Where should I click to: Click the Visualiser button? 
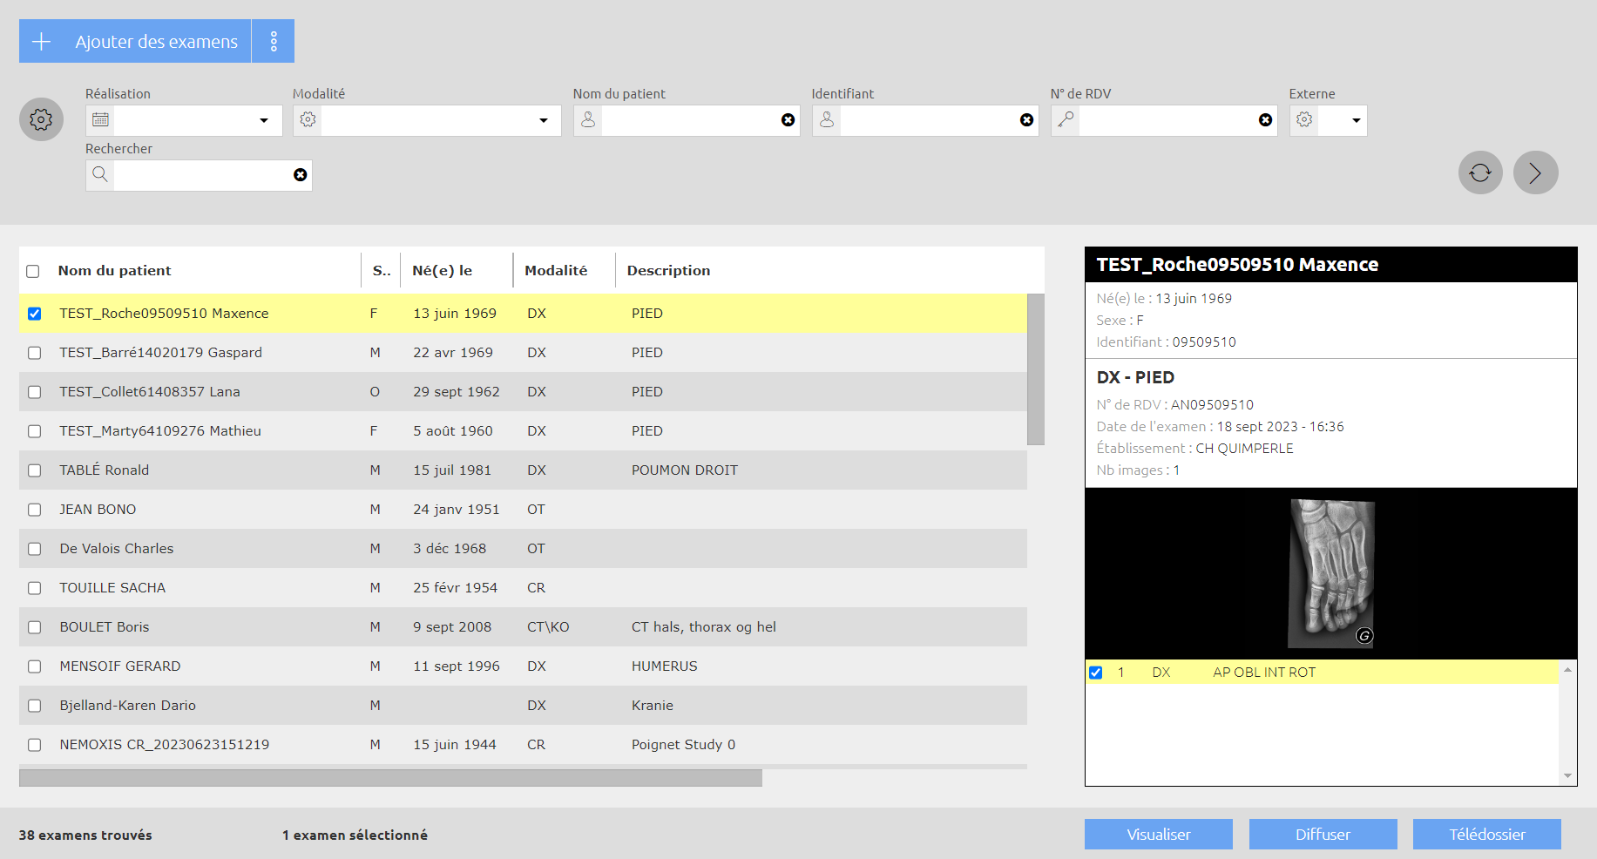(x=1159, y=835)
